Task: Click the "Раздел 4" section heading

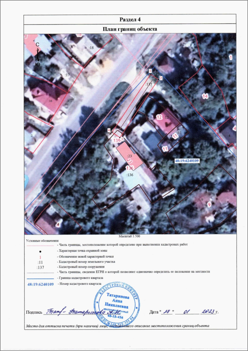Action: [130, 19]
